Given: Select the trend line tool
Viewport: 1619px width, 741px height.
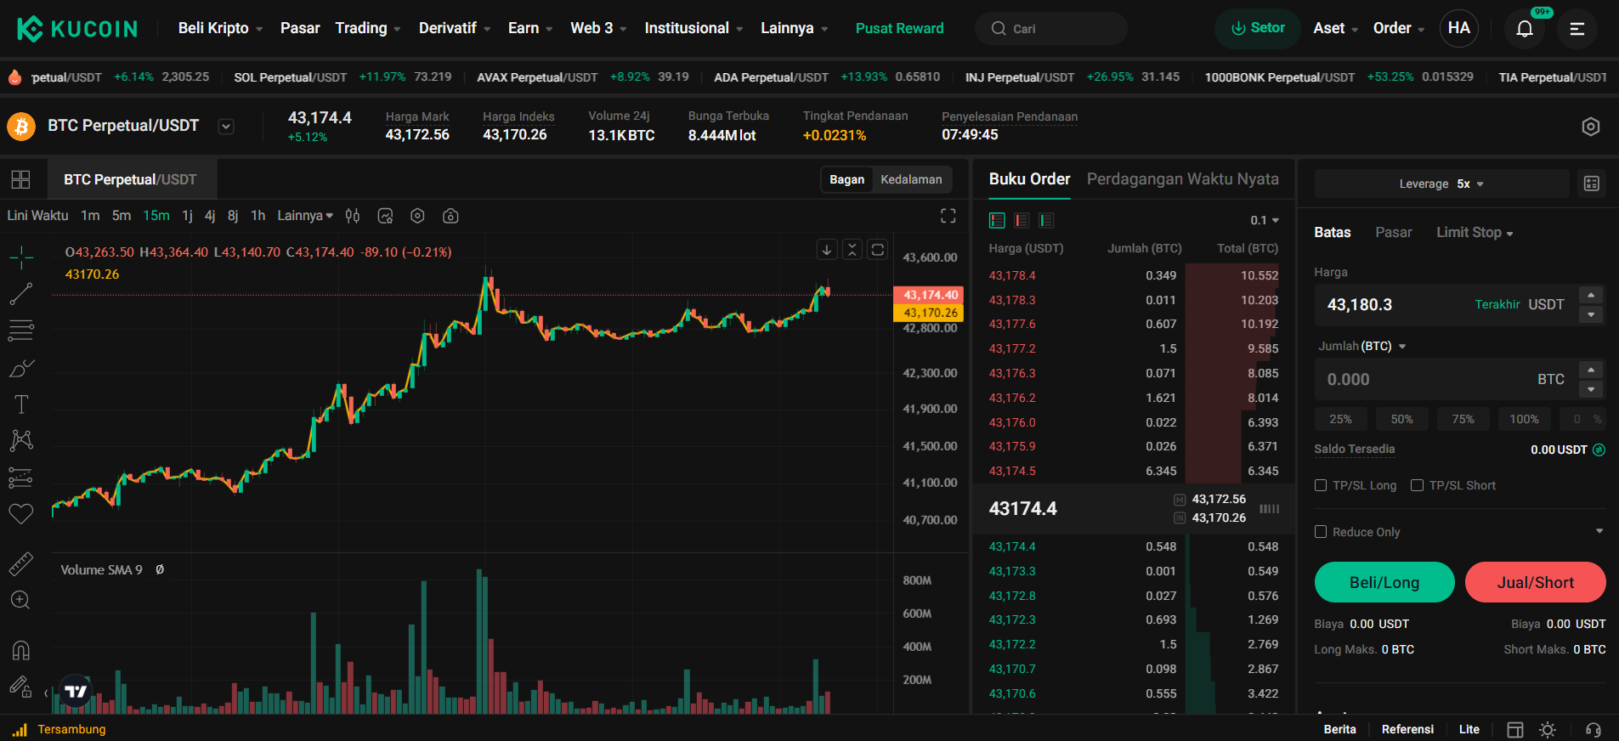Looking at the screenshot, I should [x=21, y=294].
